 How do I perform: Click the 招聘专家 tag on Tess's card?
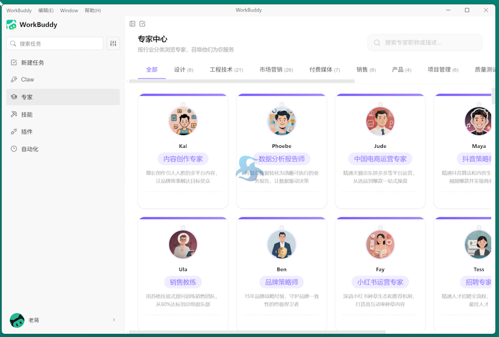point(476,282)
